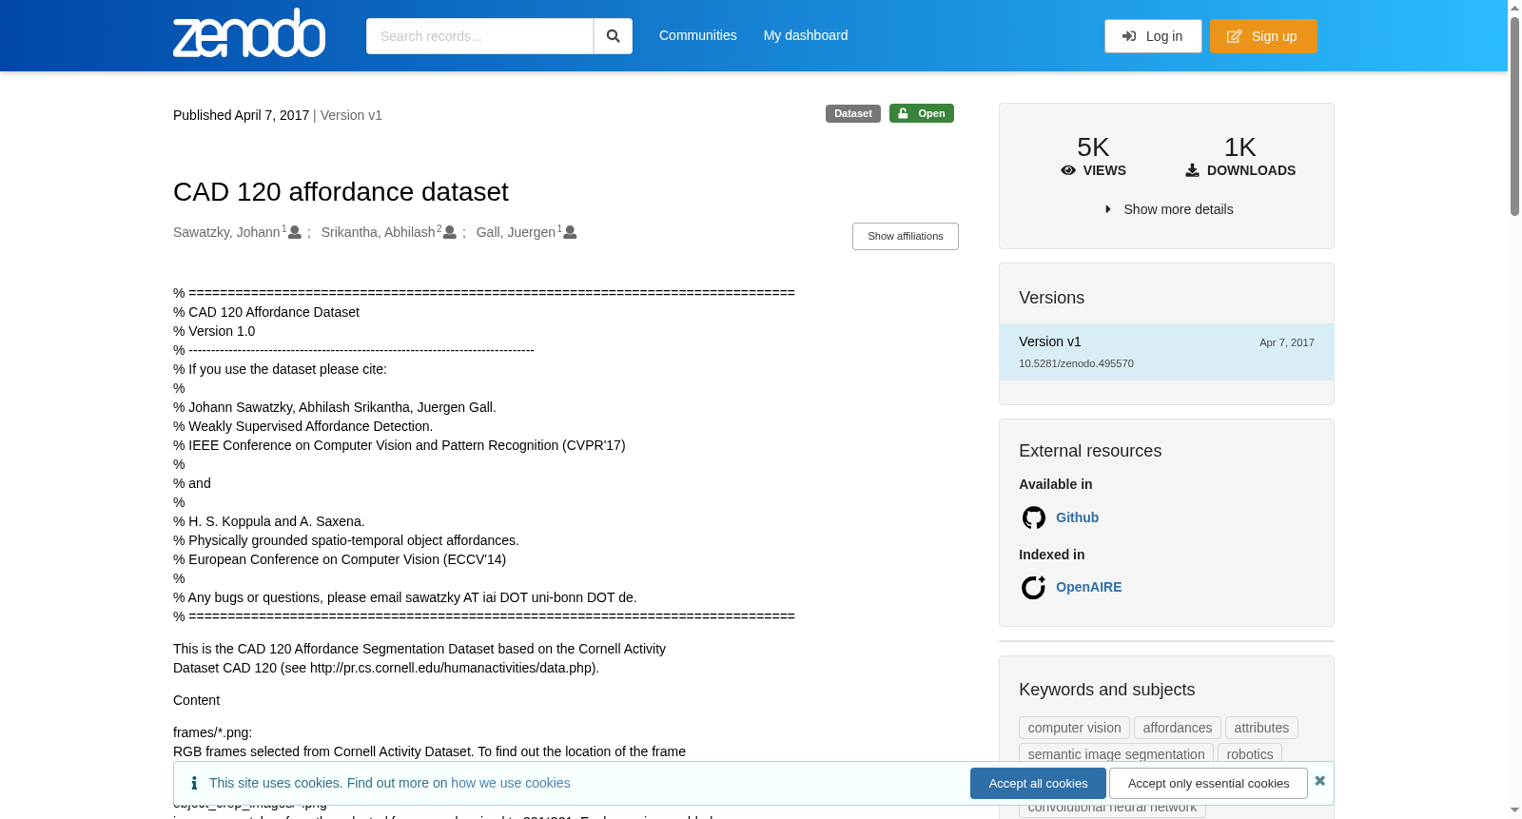
Task: Open author Gall, Juergen
Action: click(516, 232)
